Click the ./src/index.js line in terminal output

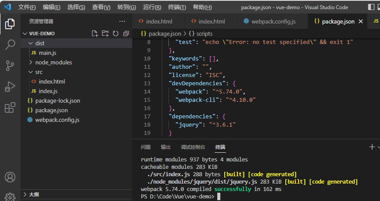pyautogui.click(x=222, y=174)
